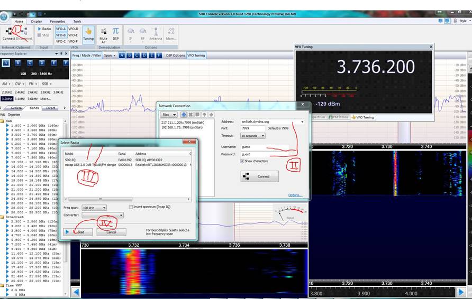Viewport: 472px width, 299px height.
Task: Select the Direct tab in Frequency Explorer
Action: click(51, 108)
